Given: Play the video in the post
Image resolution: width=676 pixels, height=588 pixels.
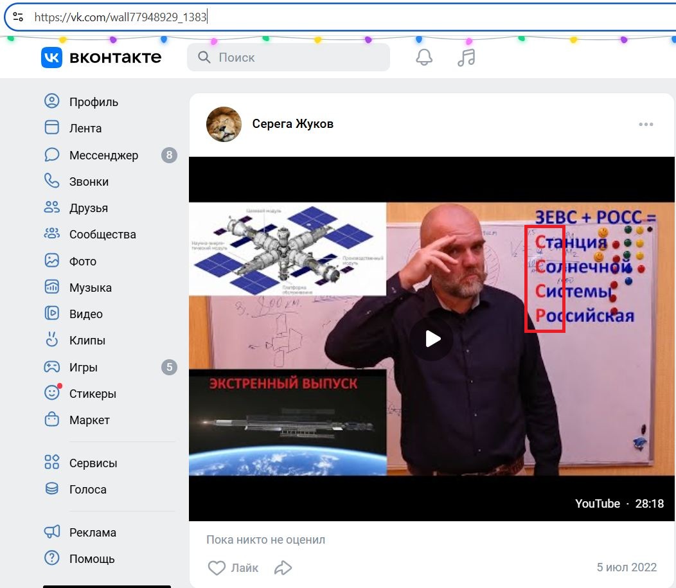Looking at the screenshot, I should (x=431, y=339).
